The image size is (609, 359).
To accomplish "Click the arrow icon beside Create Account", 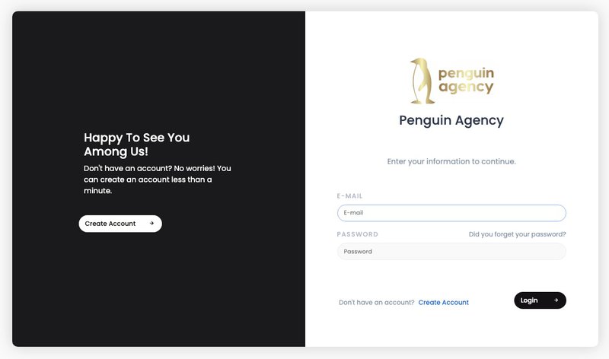I will click(x=151, y=224).
